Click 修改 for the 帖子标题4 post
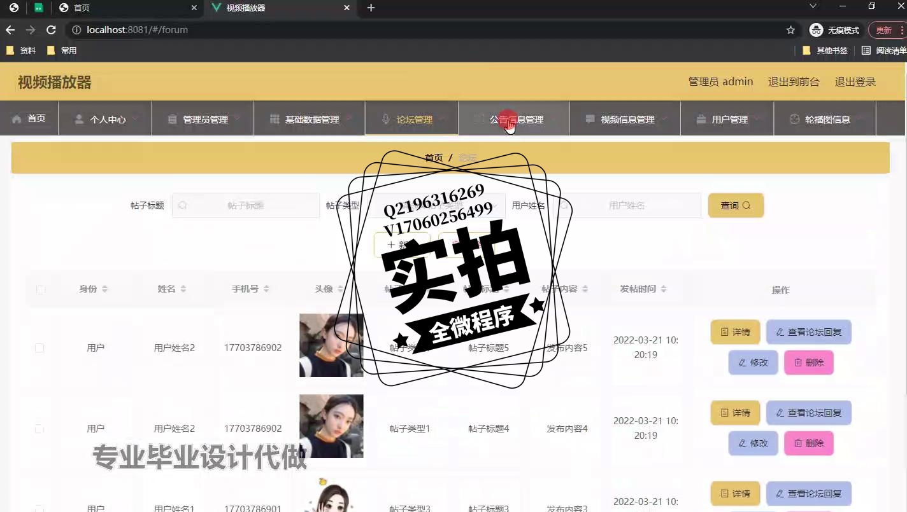 tap(753, 443)
